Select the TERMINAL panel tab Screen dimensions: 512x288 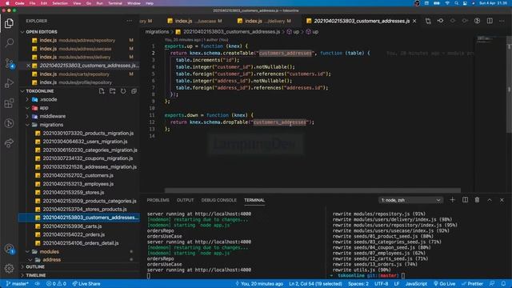254,200
